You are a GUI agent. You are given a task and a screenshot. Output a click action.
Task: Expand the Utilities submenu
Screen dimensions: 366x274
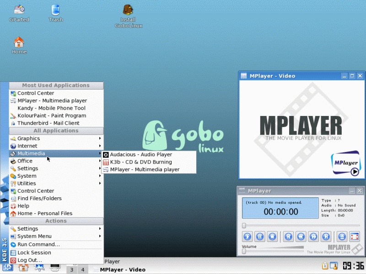coord(56,184)
